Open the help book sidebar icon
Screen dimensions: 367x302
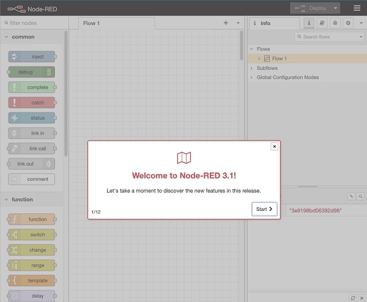(322, 23)
